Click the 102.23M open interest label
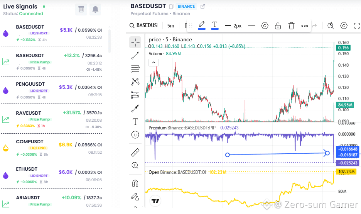Screen dimensions: 361x214 coord(346,172)
